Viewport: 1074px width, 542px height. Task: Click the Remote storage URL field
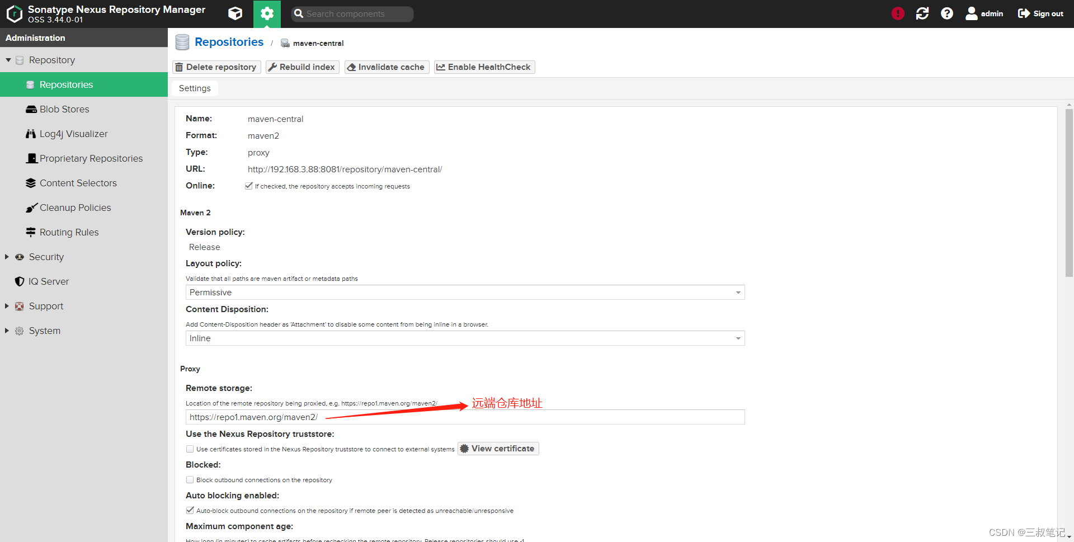[x=465, y=417]
